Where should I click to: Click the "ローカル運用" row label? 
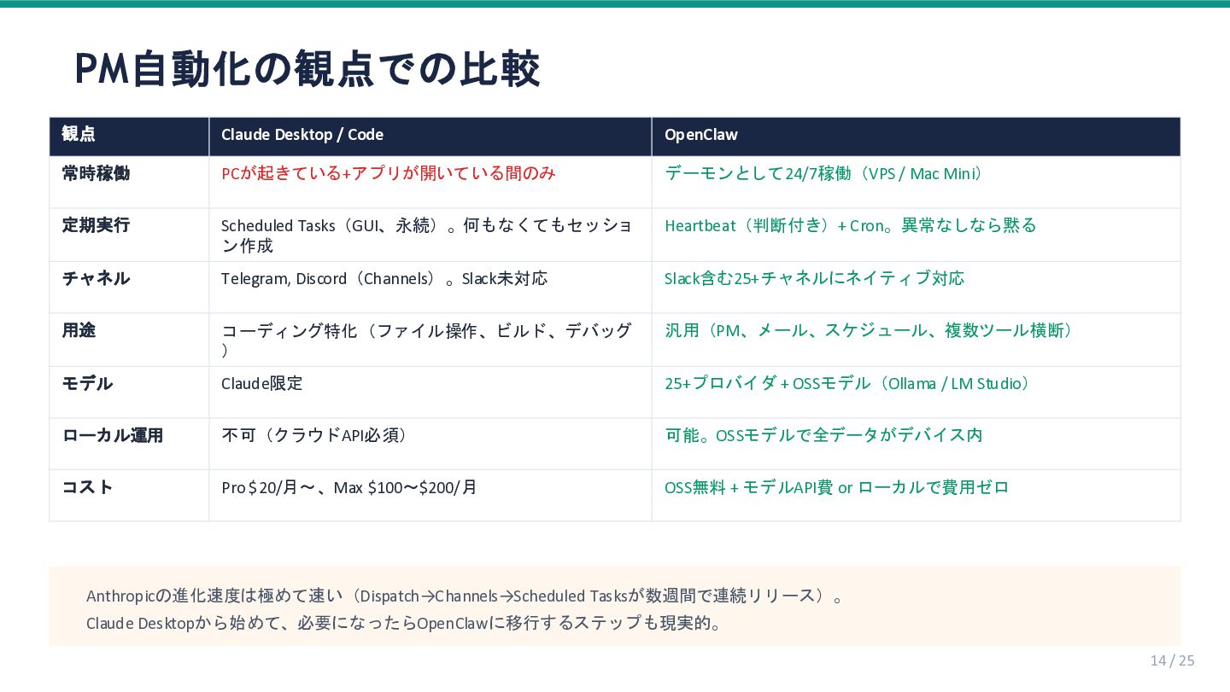click(x=112, y=435)
